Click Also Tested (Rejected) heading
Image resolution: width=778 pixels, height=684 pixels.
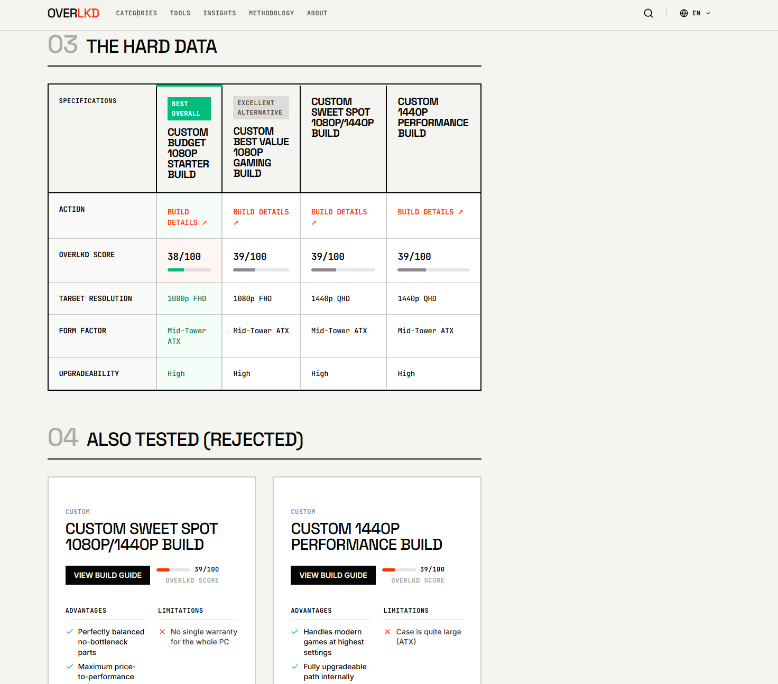tap(195, 439)
